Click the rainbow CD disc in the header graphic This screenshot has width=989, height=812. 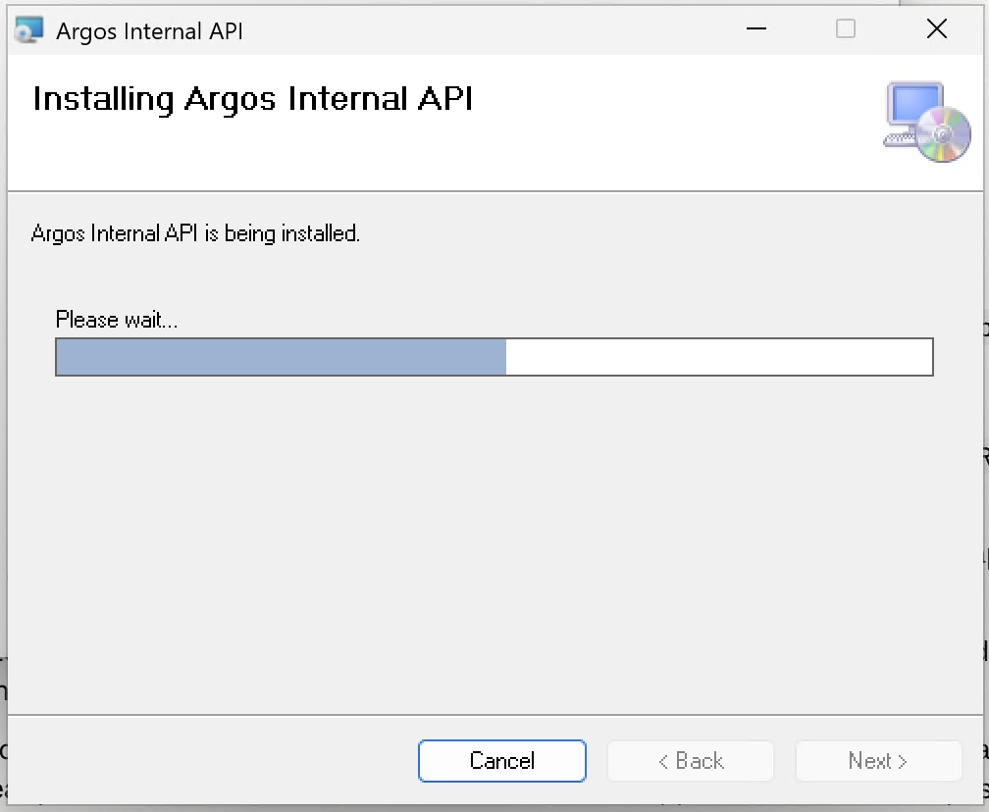[944, 134]
